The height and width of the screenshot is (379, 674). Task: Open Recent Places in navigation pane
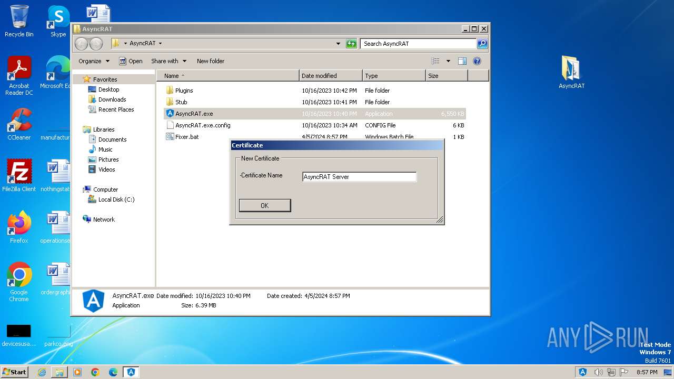click(116, 109)
